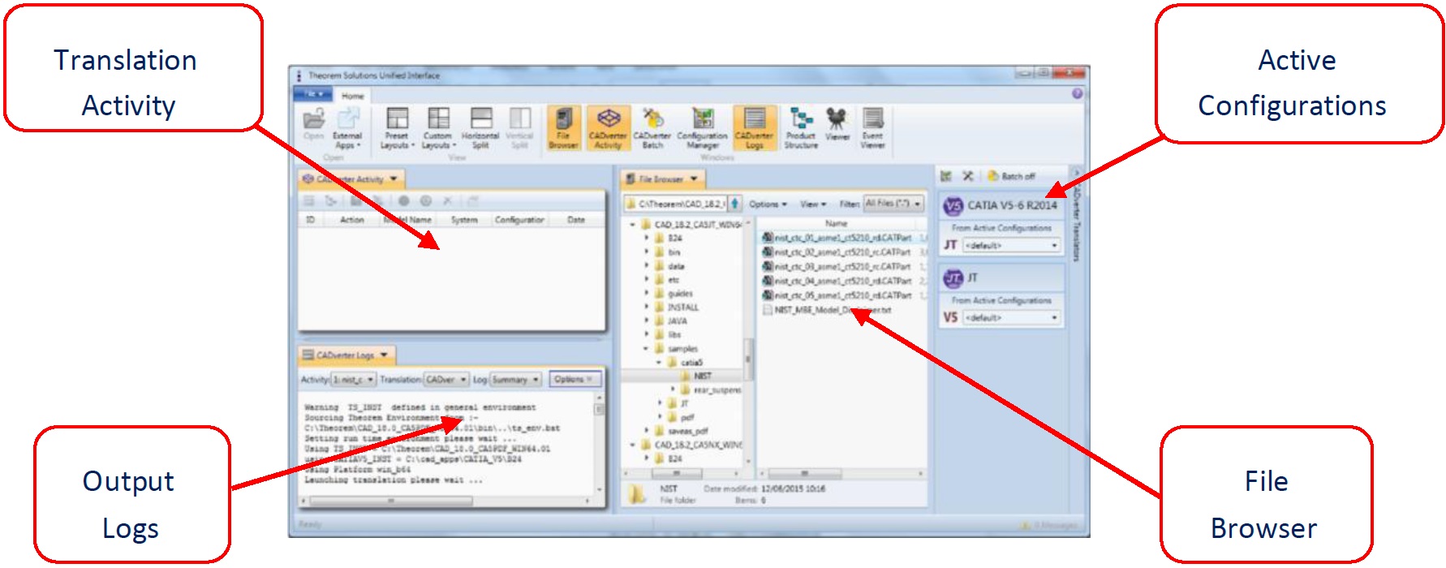Viewport: 1446px width, 568px height.
Task: Click the Configuration column header in activity table
Action: click(x=519, y=220)
